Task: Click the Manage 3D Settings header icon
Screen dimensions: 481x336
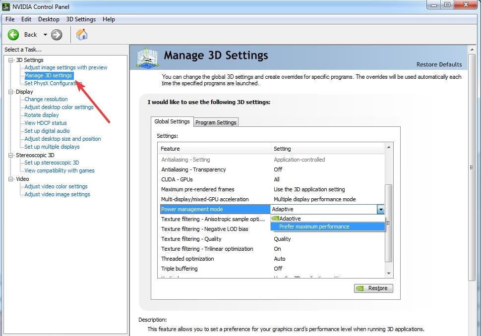Action: click(x=148, y=57)
